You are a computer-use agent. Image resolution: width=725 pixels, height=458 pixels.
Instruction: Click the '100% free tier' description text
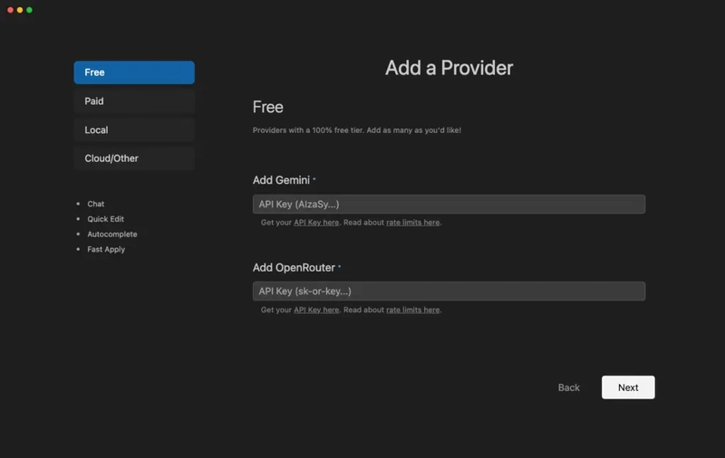[356, 130]
